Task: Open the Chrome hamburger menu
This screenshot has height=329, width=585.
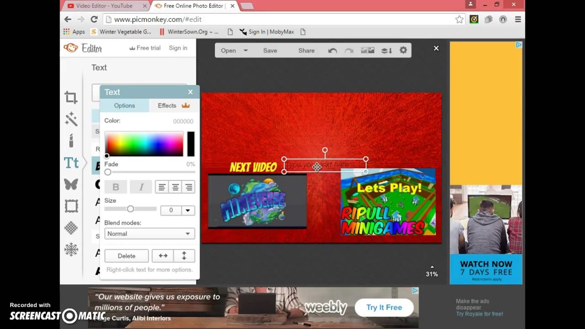Action: coord(518,19)
